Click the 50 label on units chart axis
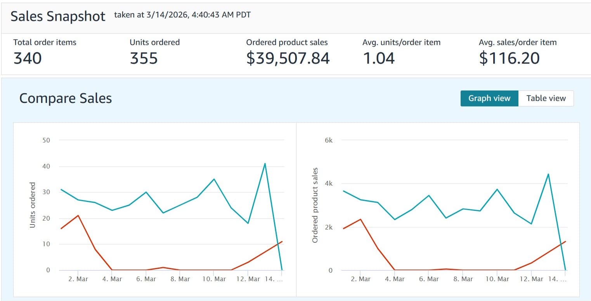Image resolution: width=591 pixels, height=301 pixels. (46, 140)
